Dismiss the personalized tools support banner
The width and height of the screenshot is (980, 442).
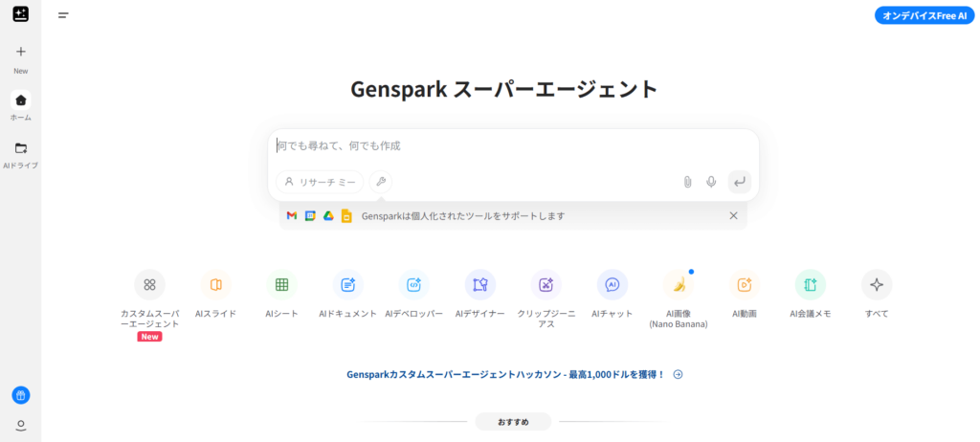[x=733, y=215]
